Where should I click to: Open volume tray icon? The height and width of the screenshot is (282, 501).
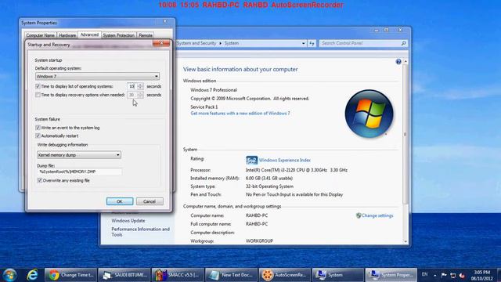pyautogui.click(x=462, y=275)
